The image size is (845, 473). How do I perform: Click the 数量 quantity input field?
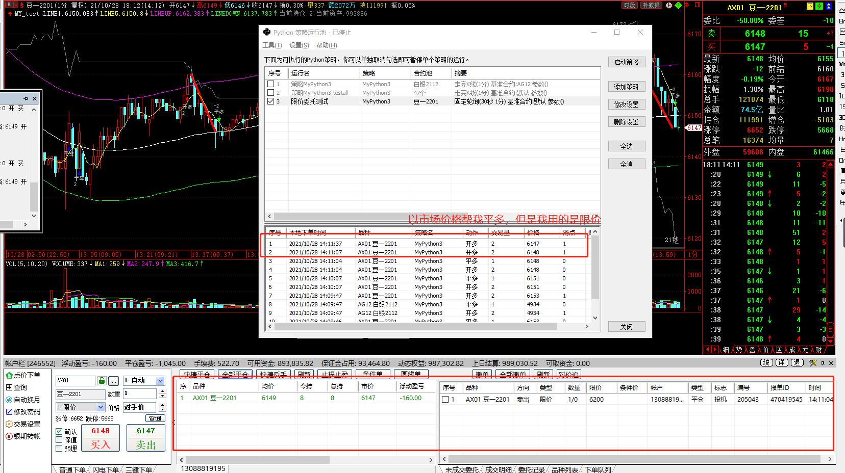coord(140,393)
